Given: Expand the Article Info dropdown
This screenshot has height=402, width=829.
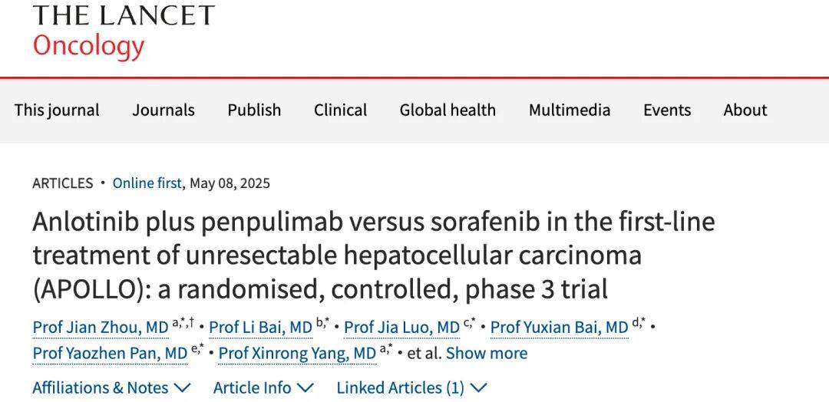Looking at the screenshot, I should coord(263,387).
